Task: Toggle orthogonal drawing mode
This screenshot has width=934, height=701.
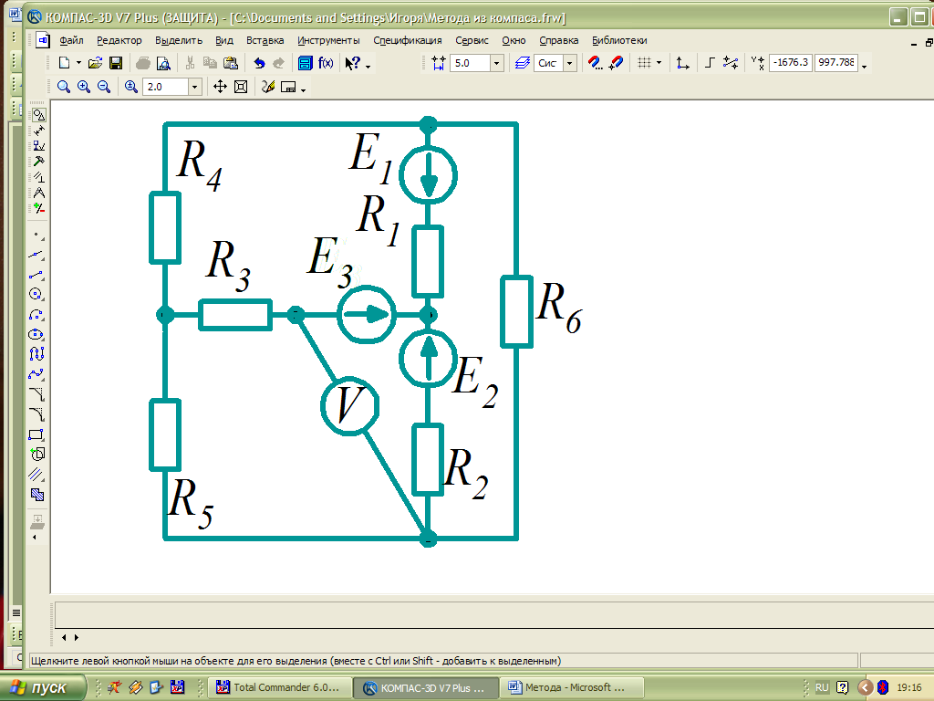Action: [x=710, y=63]
